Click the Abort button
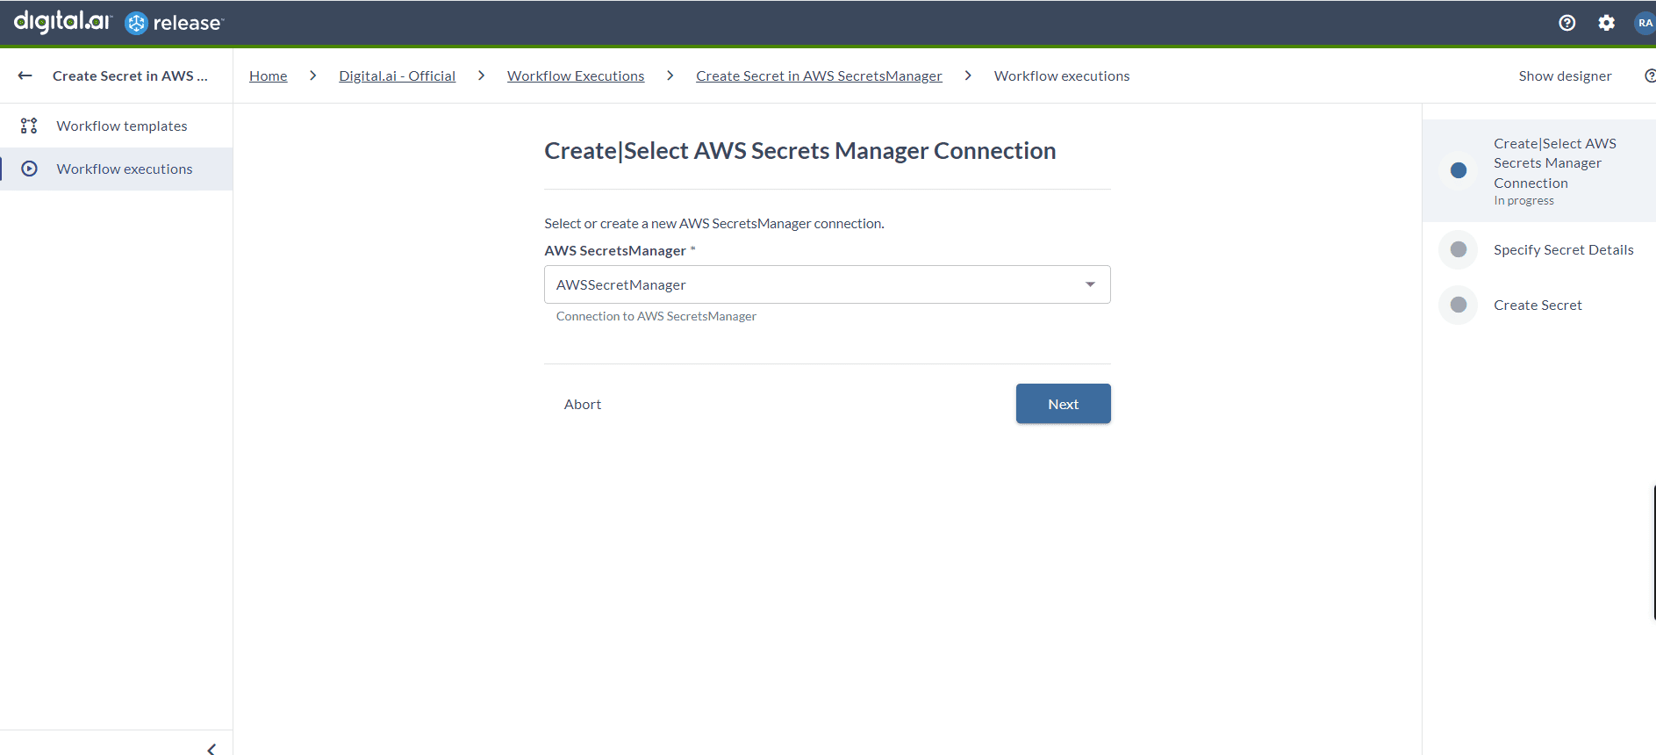Image resolution: width=1656 pixels, height=755 pixels. coord(583,404)
